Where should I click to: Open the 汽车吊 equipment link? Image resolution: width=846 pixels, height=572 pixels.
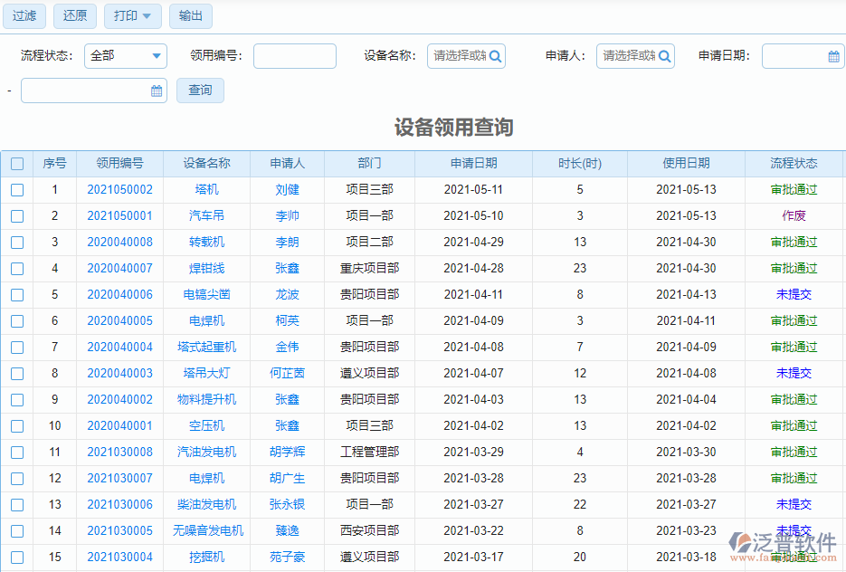tap(206, 216)
